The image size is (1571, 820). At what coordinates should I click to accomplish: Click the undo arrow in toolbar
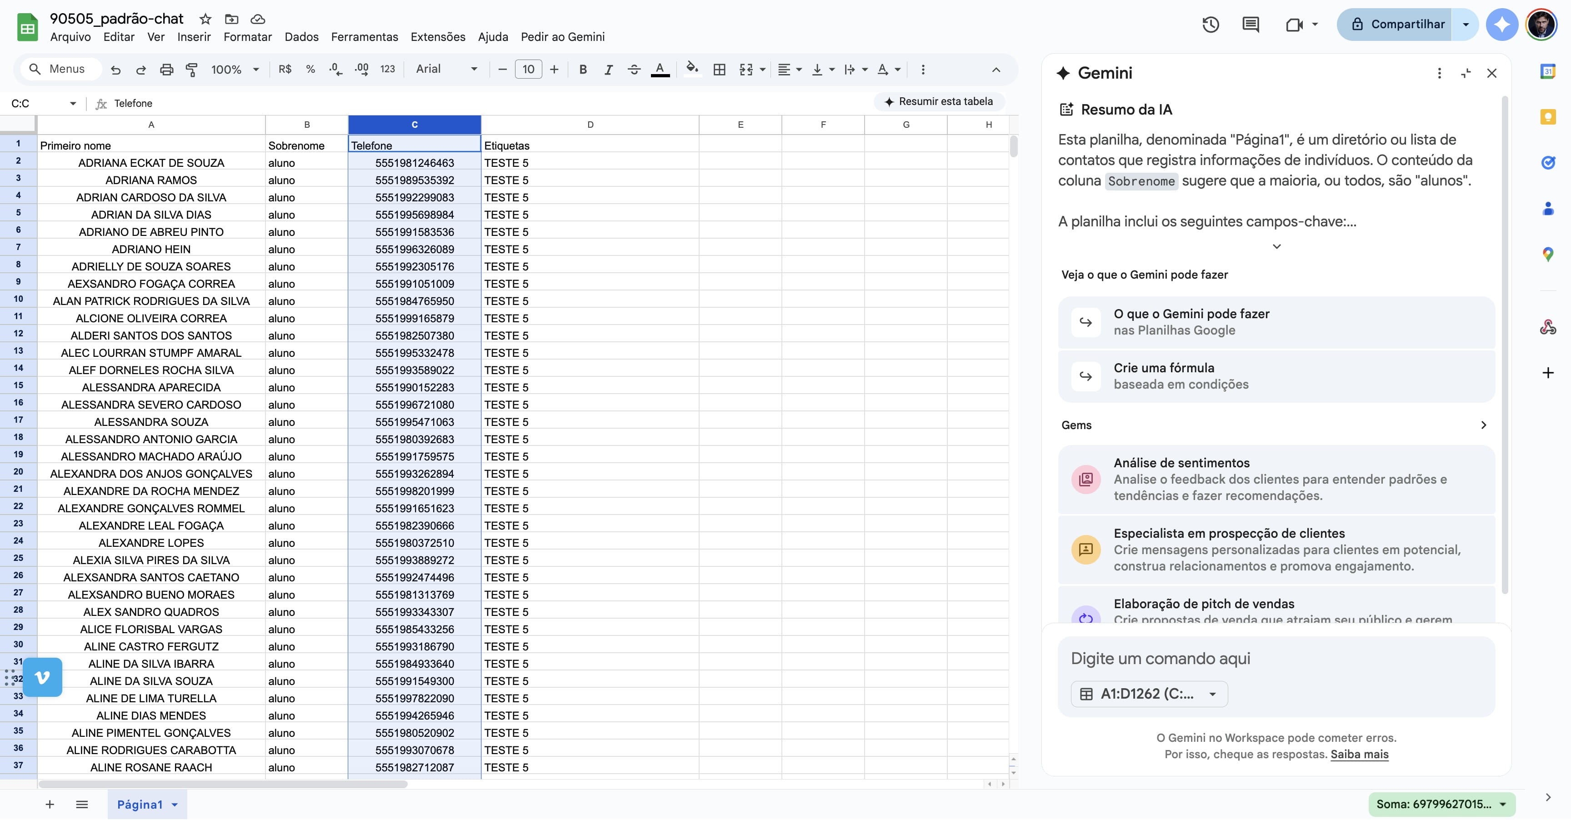pos(115,70)
